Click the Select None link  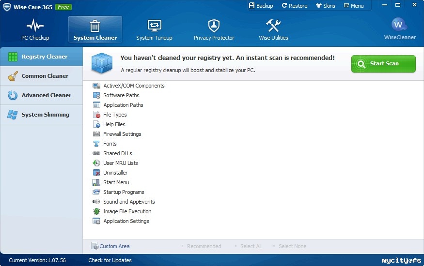click(292, 246)
